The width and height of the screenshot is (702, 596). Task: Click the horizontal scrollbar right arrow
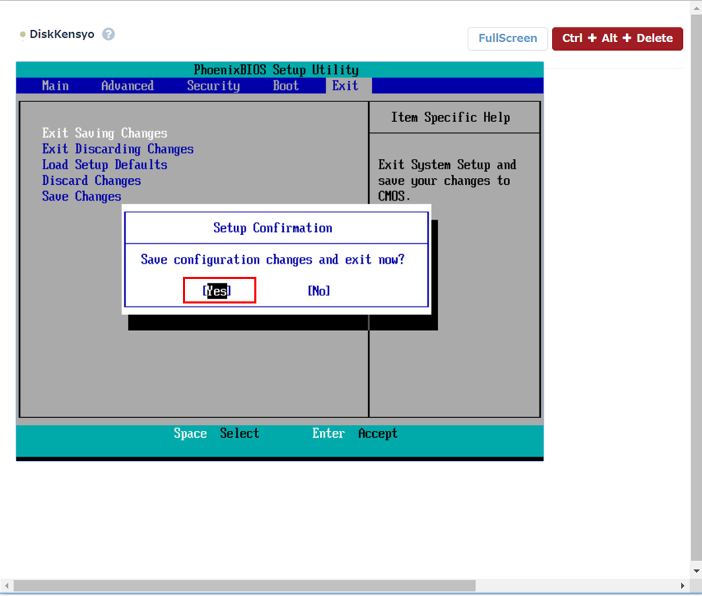(x=682, y=585)
